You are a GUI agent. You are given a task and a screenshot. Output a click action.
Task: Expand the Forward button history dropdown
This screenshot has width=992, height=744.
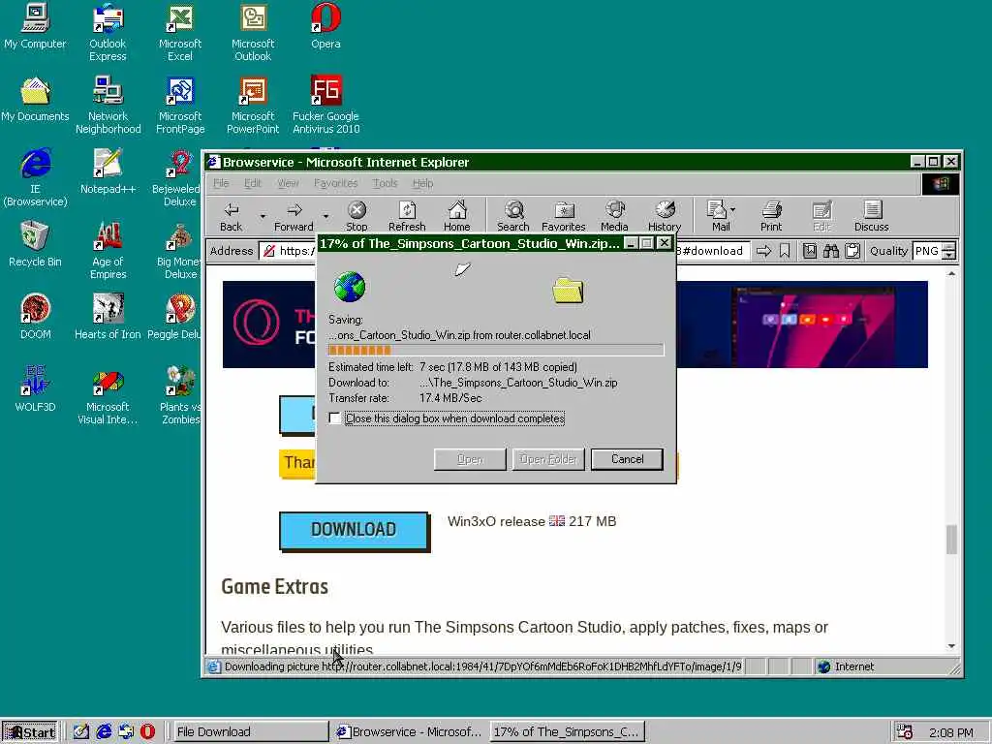[325, 216]
